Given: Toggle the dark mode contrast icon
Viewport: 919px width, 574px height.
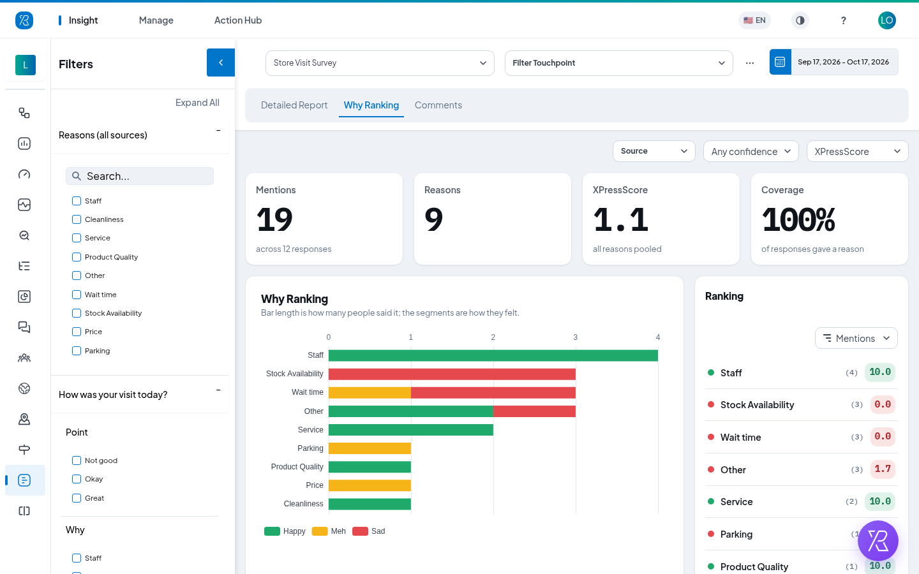Looking at the screenshot, I should point(800,20).
